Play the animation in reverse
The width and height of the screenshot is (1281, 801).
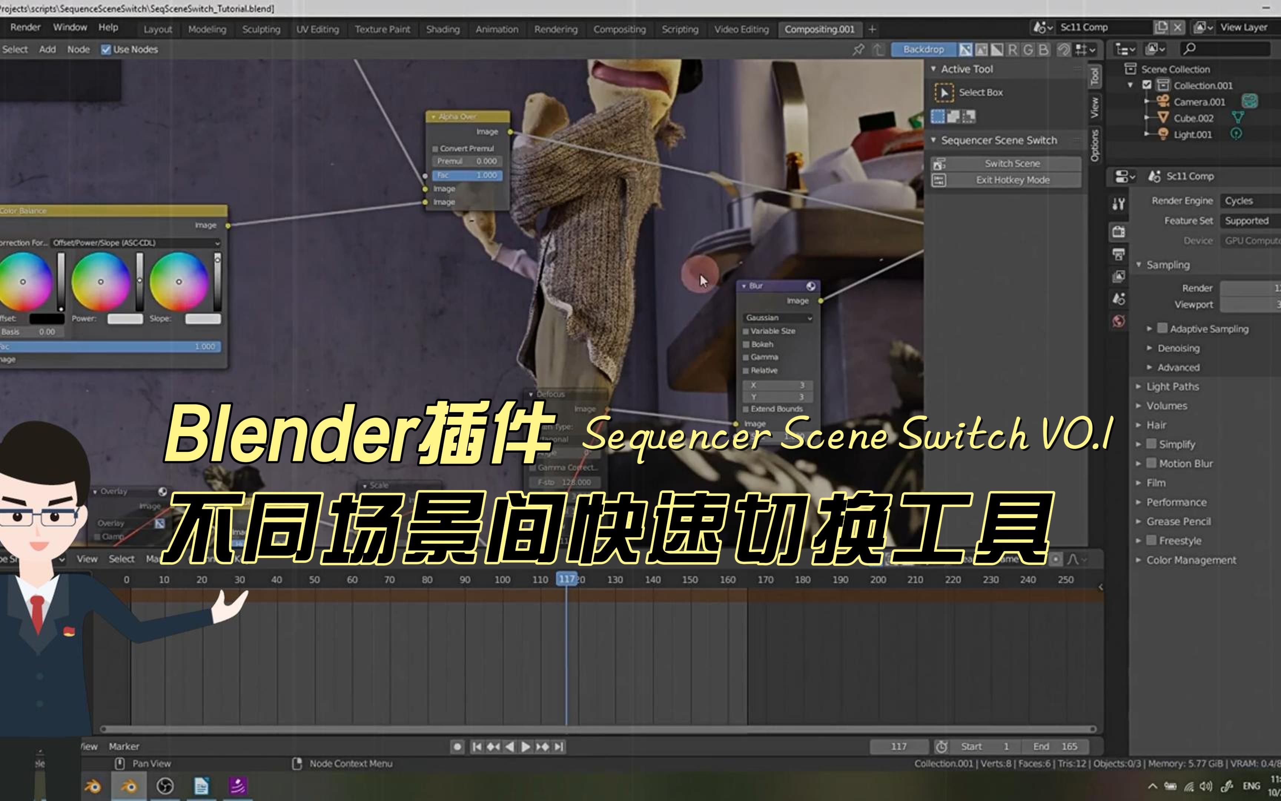pyautogui.click(x=509, y=746)
